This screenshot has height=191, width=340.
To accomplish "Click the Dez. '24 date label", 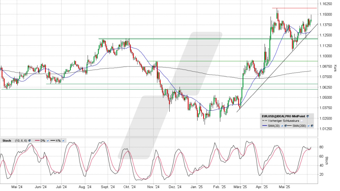I will (x=175, y=187).
